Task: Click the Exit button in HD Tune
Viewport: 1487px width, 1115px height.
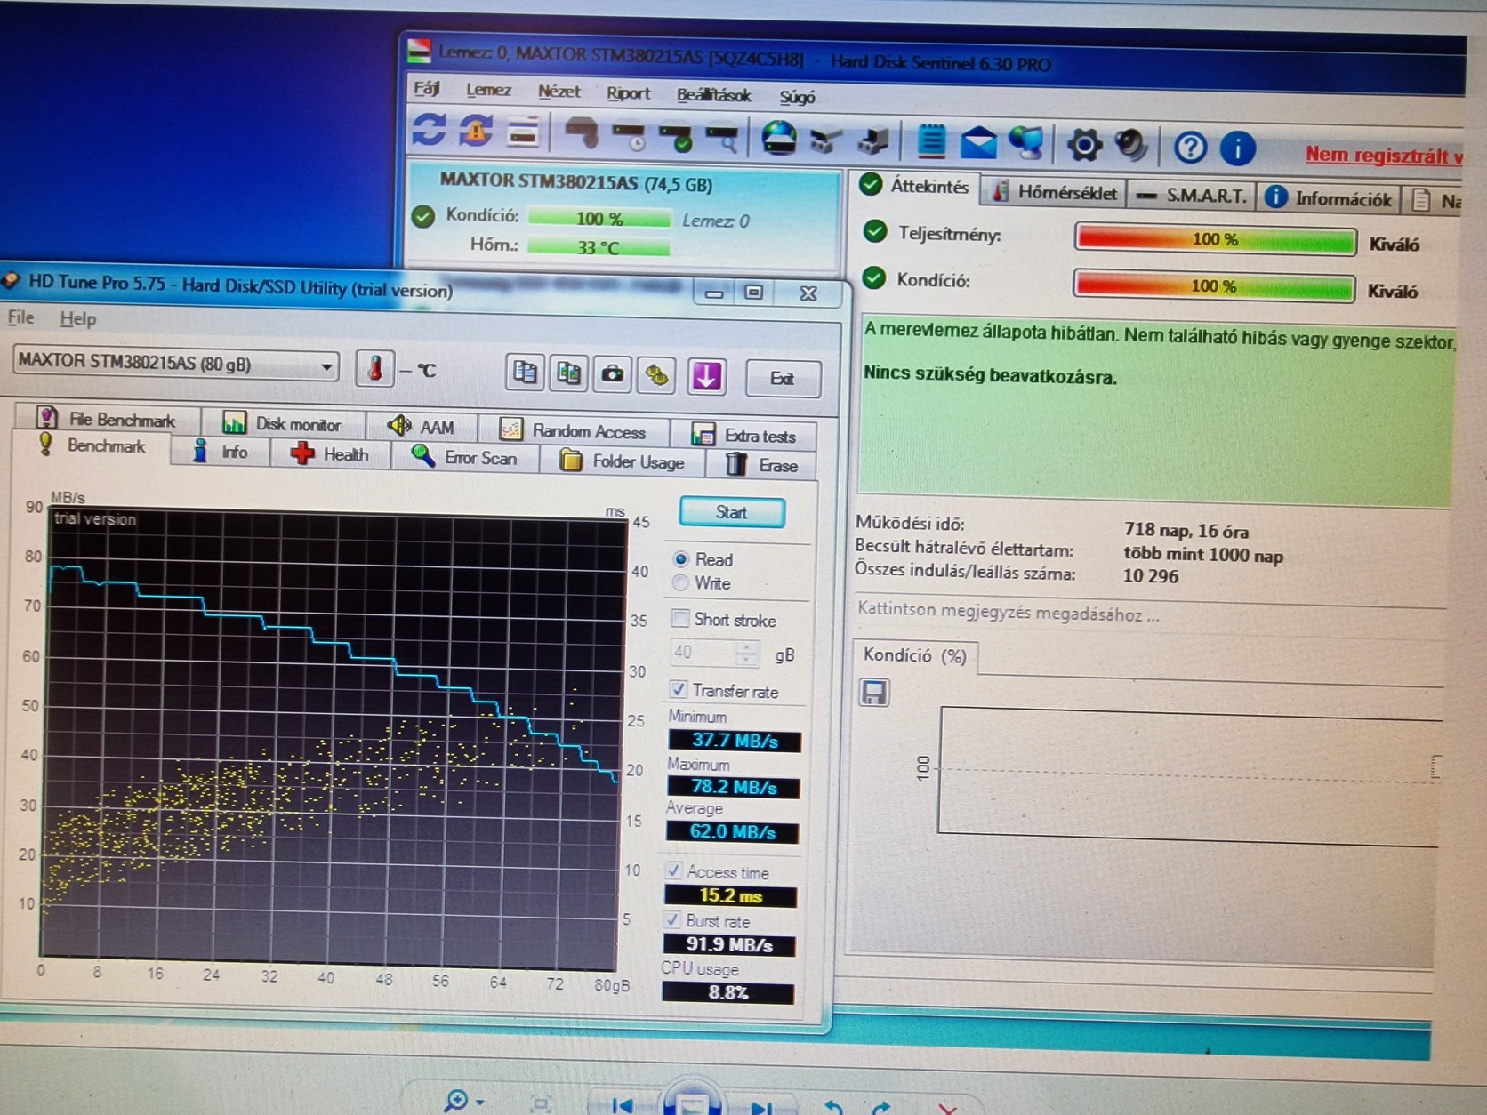Action: click(x=783, y=379)
